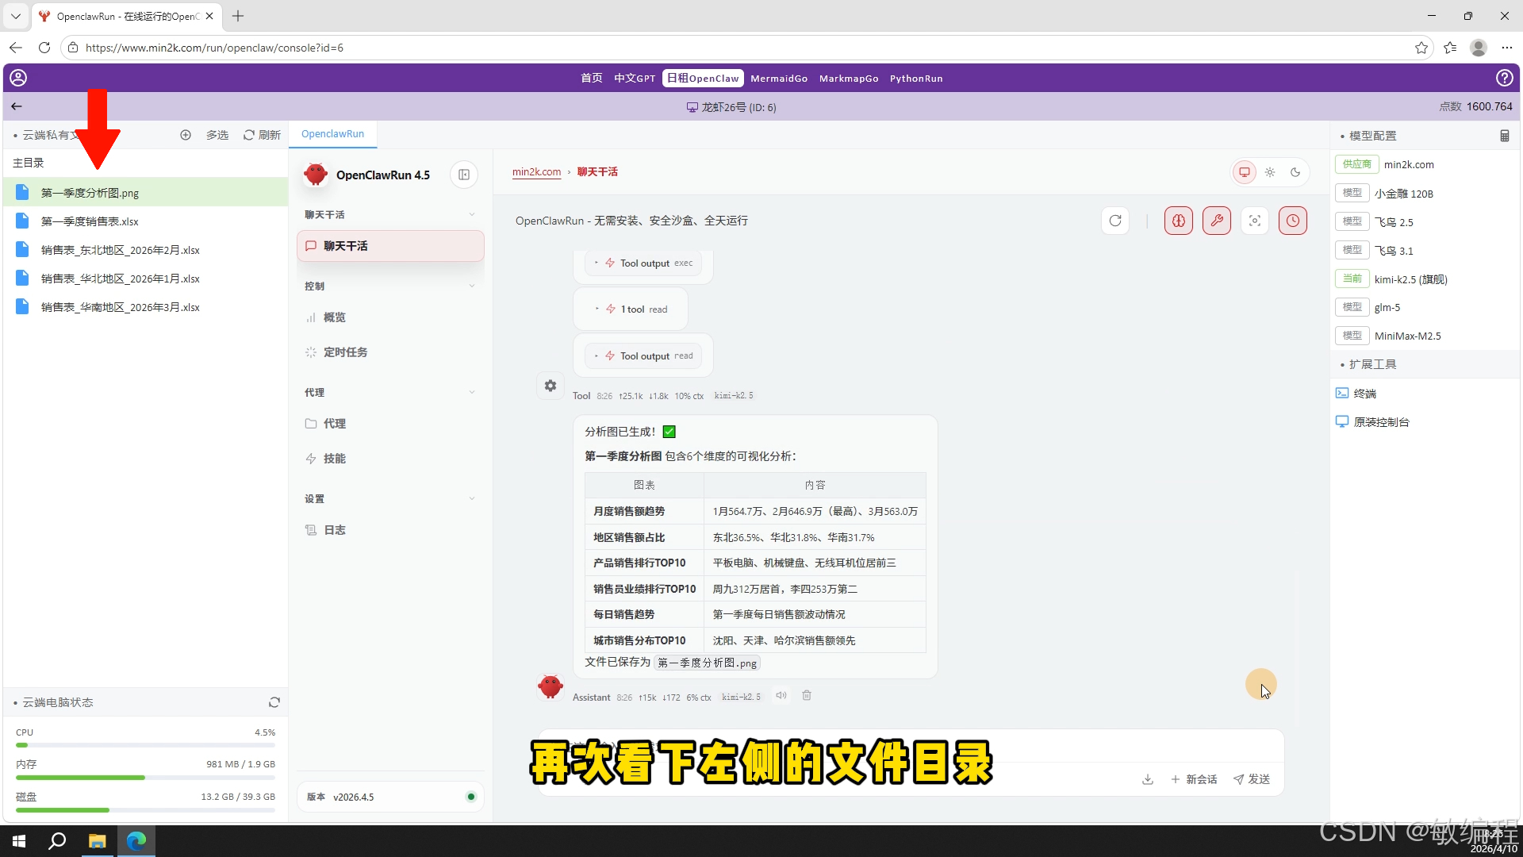Refresh cloud computer status

coord(274,702)
